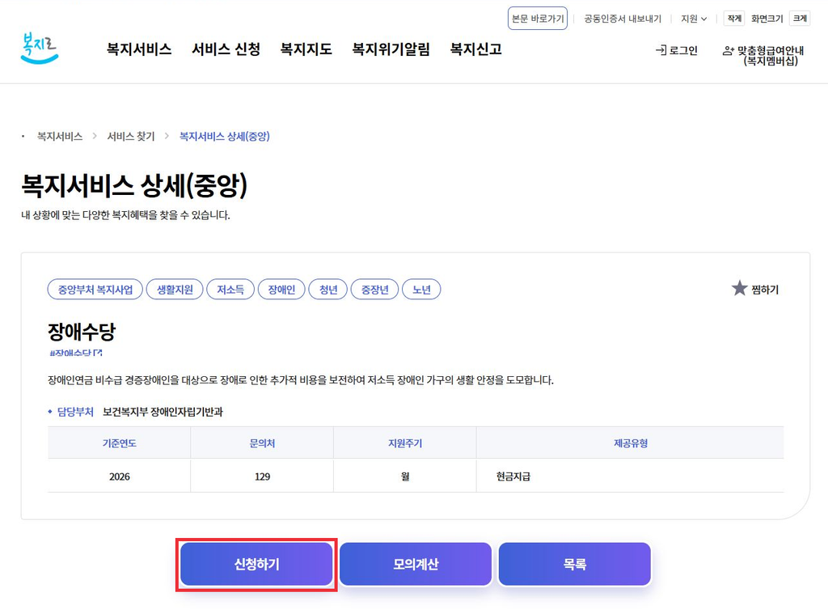The image size is (828, 614).
Task: Open the 서비스 신청 menu
Action: (226, 49)
